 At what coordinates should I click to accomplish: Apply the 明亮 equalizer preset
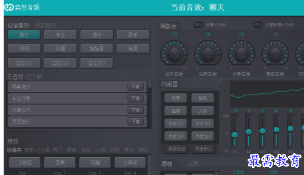click(176, 98)
